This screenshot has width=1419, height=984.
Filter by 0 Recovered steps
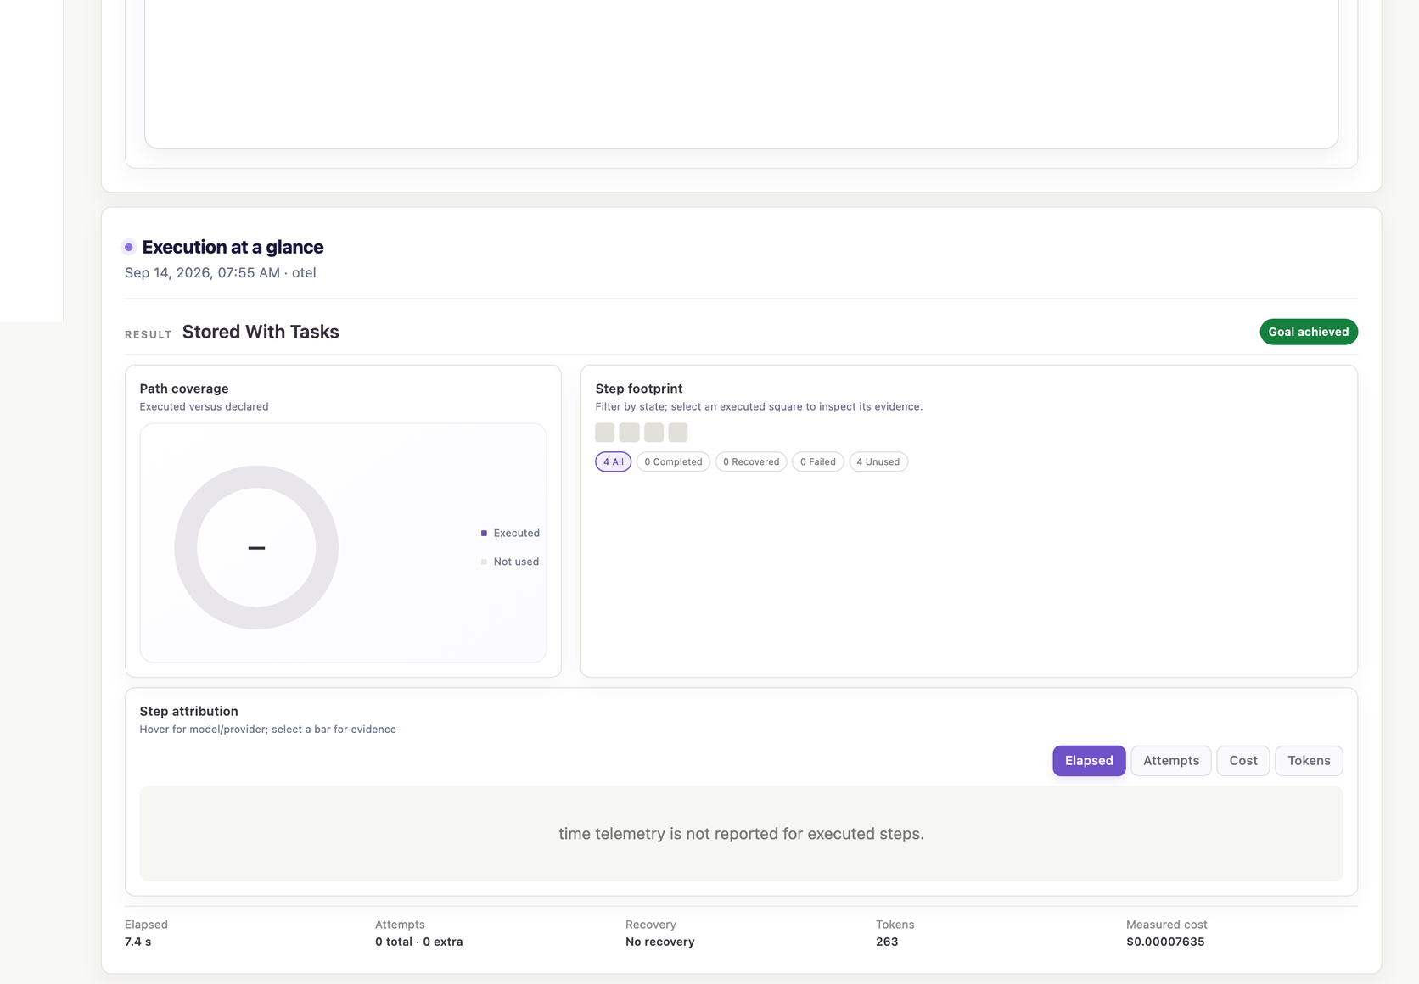751,461
